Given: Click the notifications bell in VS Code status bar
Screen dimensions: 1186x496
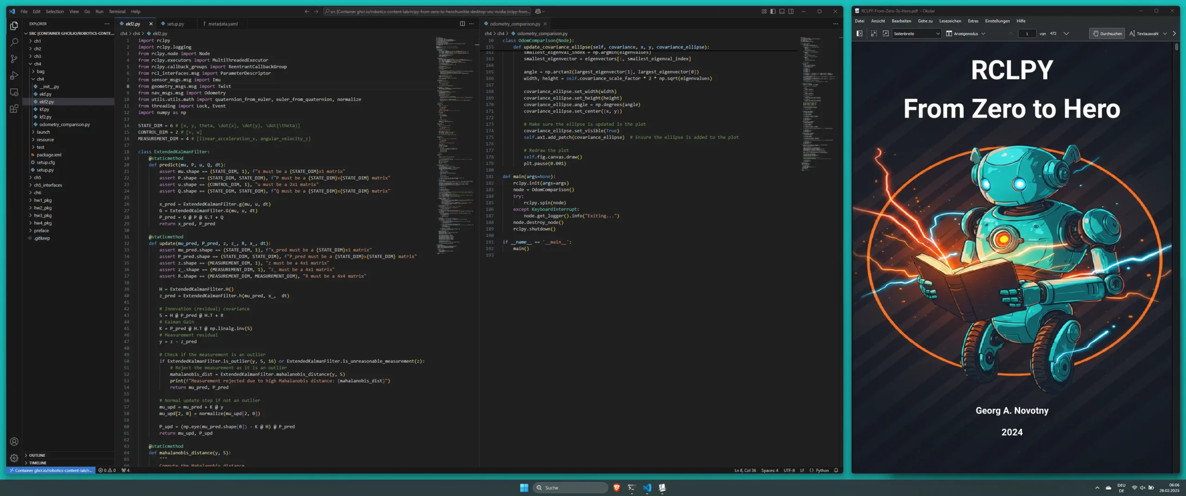Looking at the screenshot, I should pyautogui.click(x=836, y=470).
